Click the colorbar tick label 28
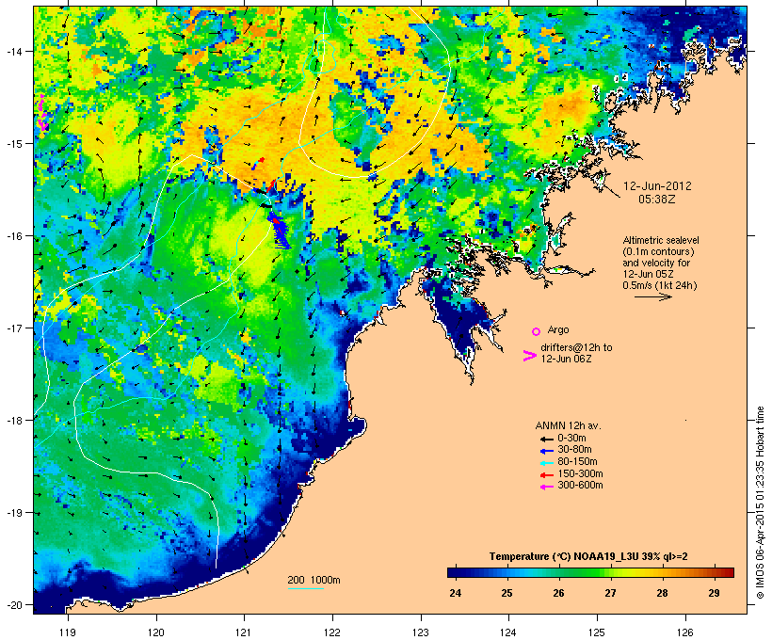 tap(662, 593)
